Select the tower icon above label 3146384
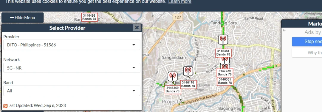The width and height of the screenshot is (322, 112). [x=223, y=40]
